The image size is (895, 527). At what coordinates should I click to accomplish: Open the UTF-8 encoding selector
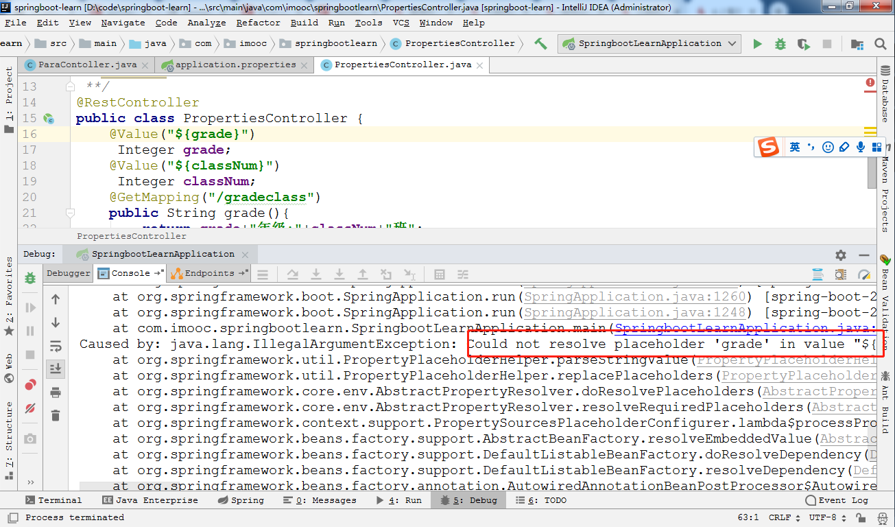click(827, 517)
